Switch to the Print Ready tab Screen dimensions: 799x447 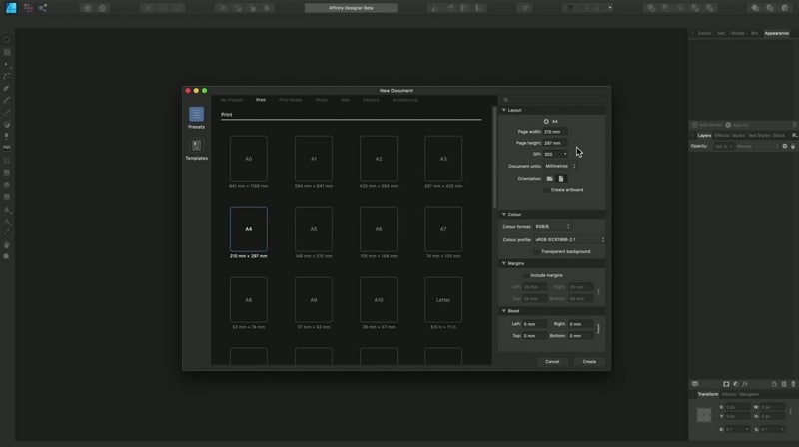(291, 100)
